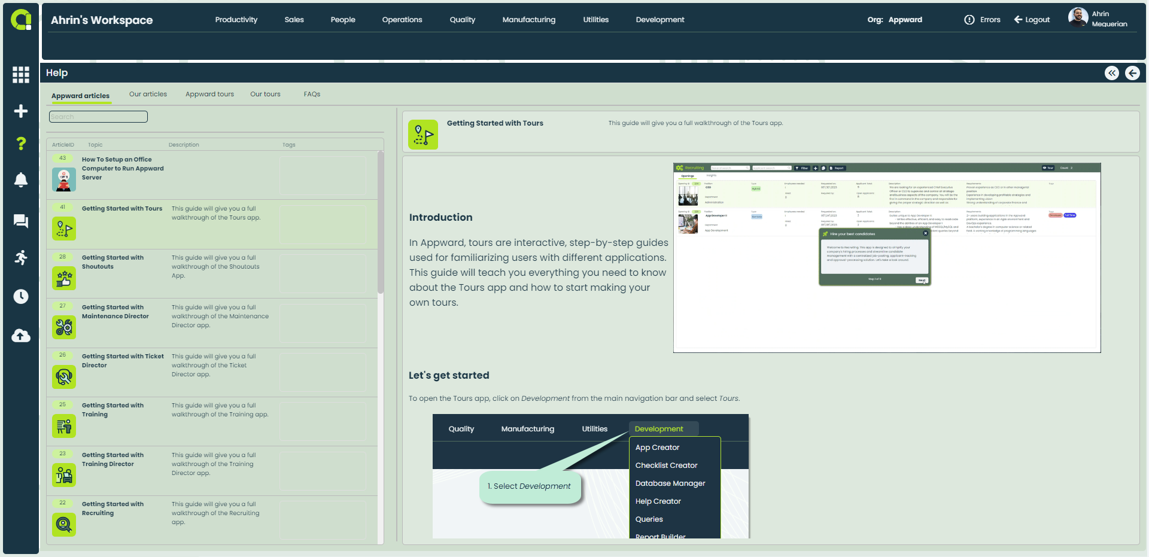The width and height of the screenshot is (1149, 557).
Task: Go back using the Help arrow icon
Action: [x=1132, y=73]
